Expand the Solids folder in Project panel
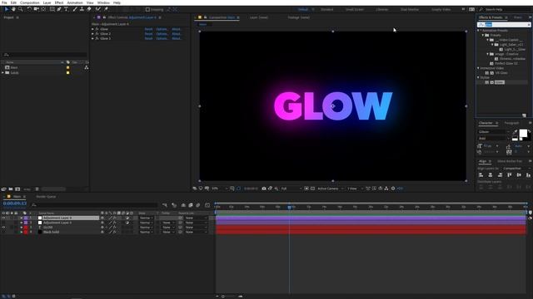533x299 pixels. point(2,72)
